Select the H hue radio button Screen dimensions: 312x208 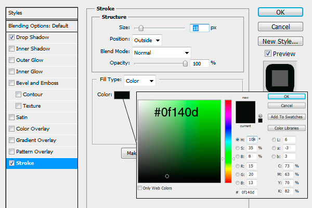coord(238,139)
